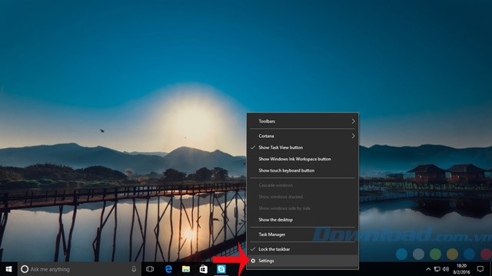Click the Settings gear icon in menu
This screenshot has width=492, height=276.
point(253,261)
